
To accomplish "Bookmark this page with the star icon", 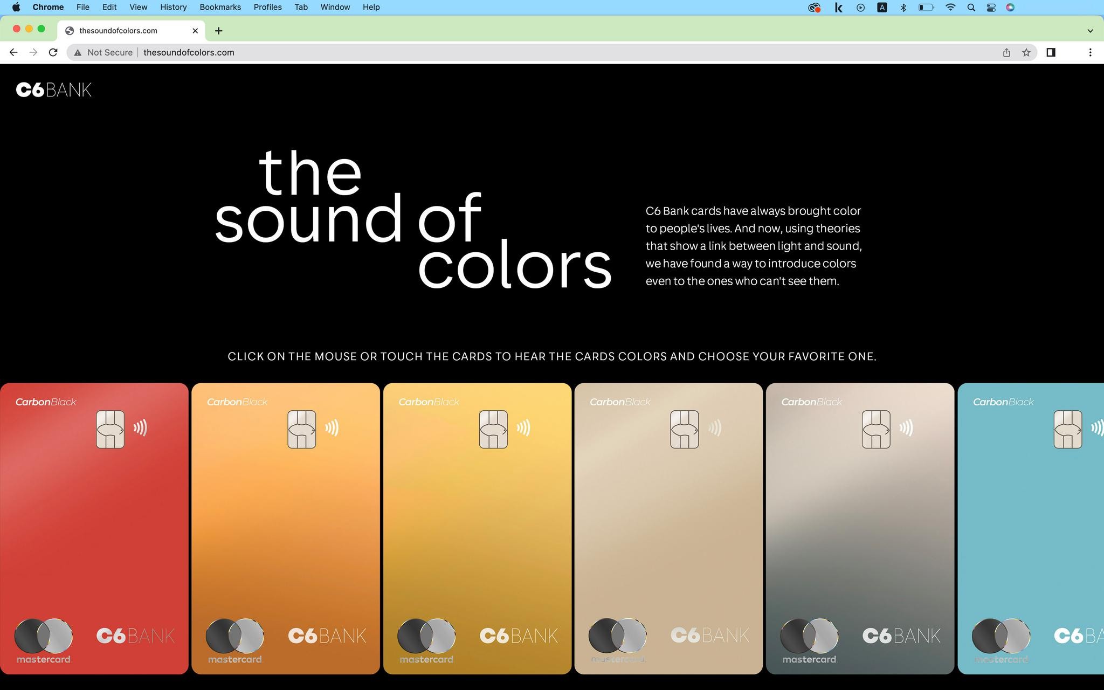I will click(1026, 52).
